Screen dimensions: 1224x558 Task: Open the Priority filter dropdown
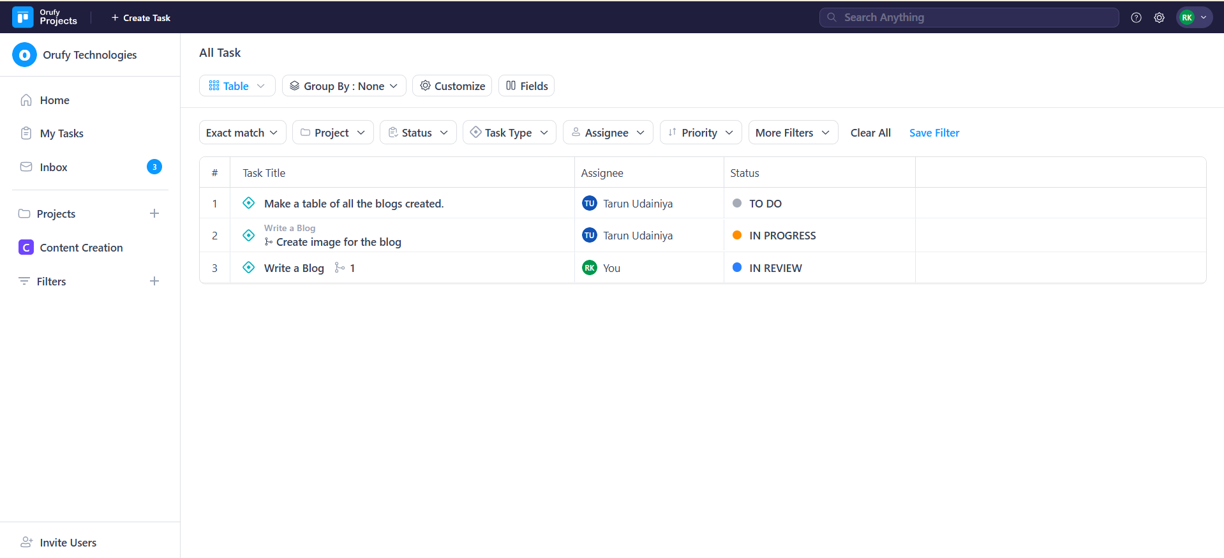[x=700, y=133]
